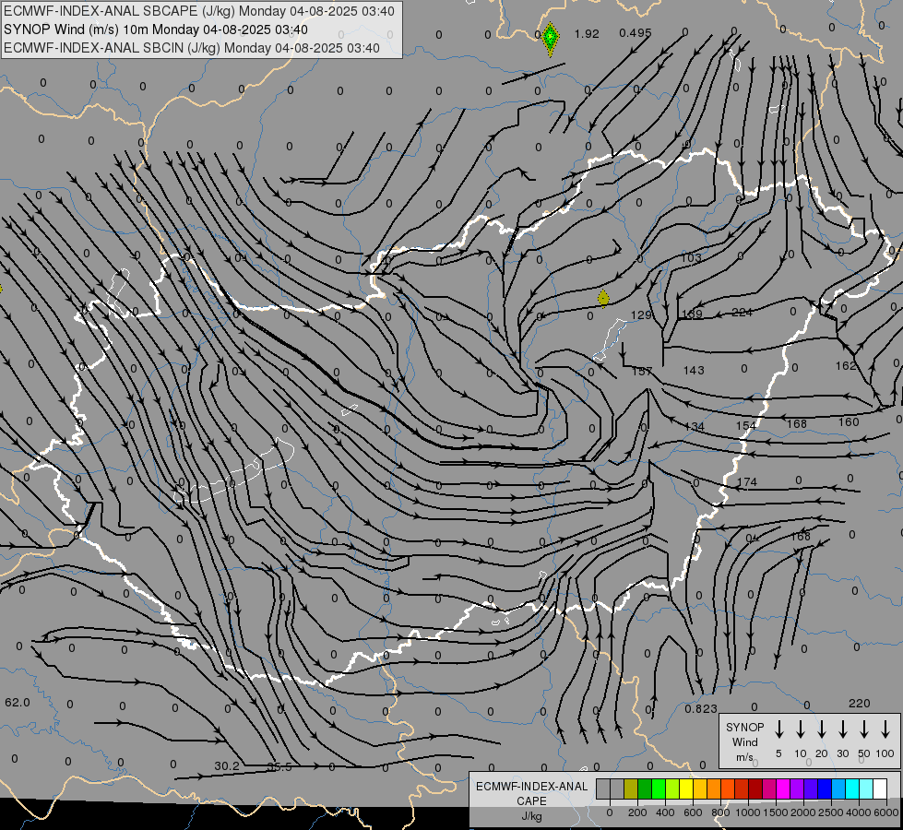Click the 5 m/s wind arrow in legend
This screenshot has width=903, height=830.
pos(779,729)
